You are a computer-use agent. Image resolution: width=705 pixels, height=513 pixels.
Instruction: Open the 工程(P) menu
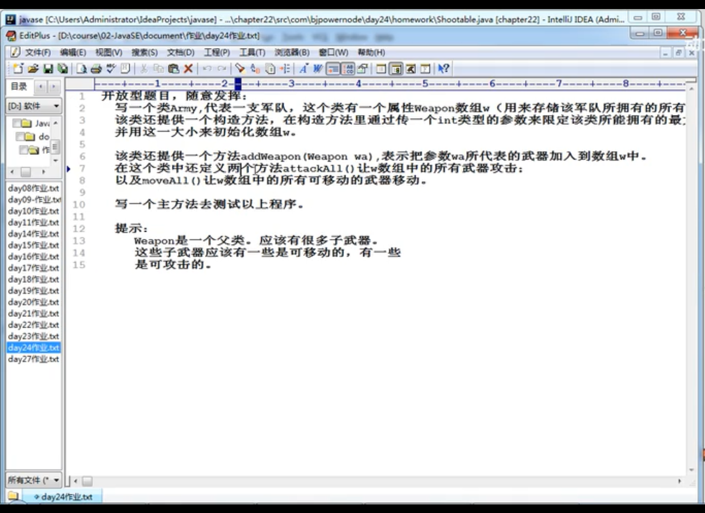click(217, 52)
